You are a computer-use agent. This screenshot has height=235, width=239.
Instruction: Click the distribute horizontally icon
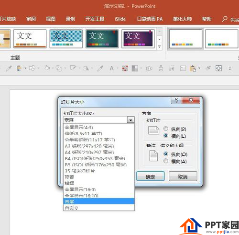149,69
